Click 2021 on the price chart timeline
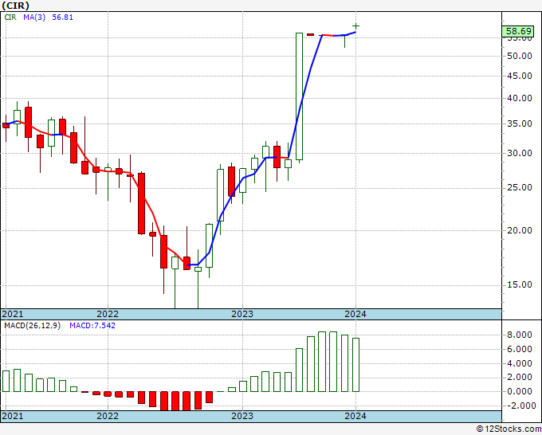 tap(13, 314)
